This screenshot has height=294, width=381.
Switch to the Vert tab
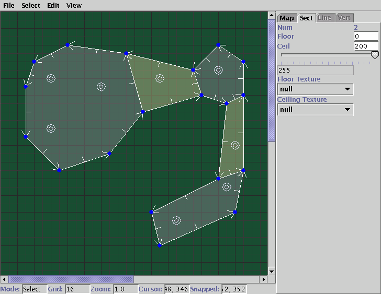pos(344,18)
